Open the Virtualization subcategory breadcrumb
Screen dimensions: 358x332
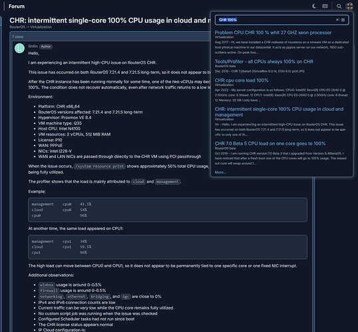click(41, 27)
